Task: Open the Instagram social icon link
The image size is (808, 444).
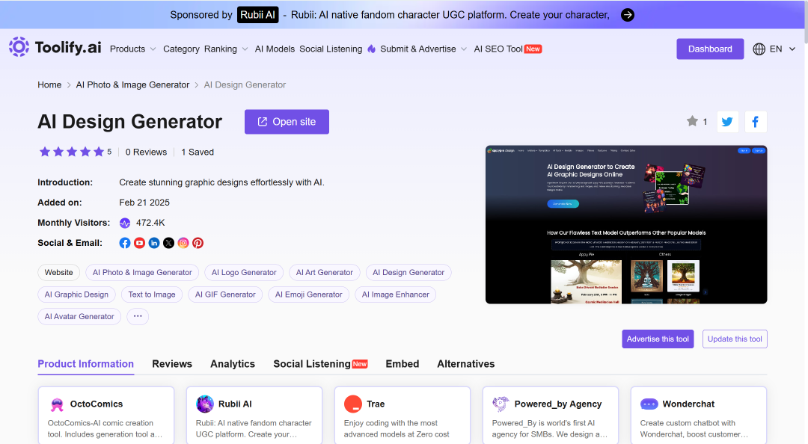Action: (x=183, y=243)
